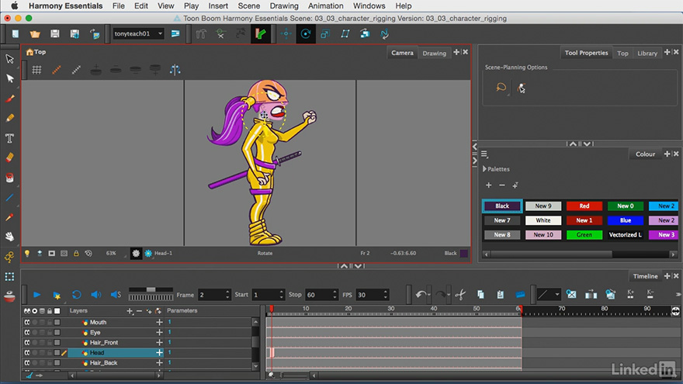Click the Lasso selection option icon

(x=501, y=88)
